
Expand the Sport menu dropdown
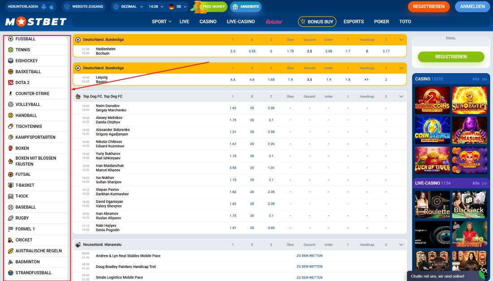click(x=161, y=22)
